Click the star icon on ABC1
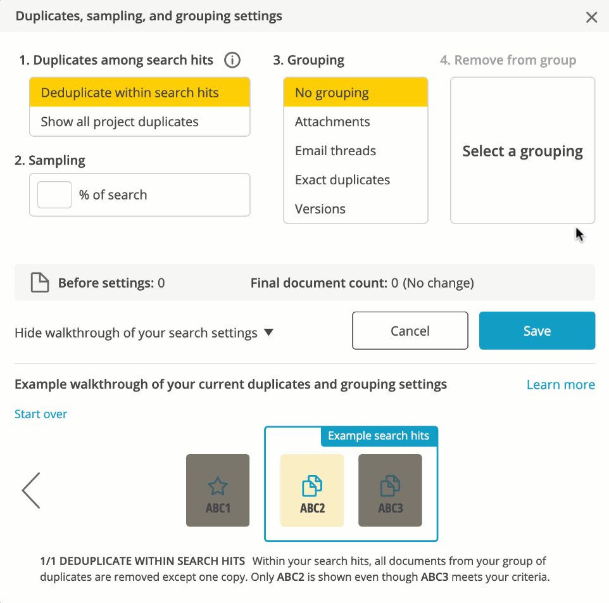 pos(218,486)
